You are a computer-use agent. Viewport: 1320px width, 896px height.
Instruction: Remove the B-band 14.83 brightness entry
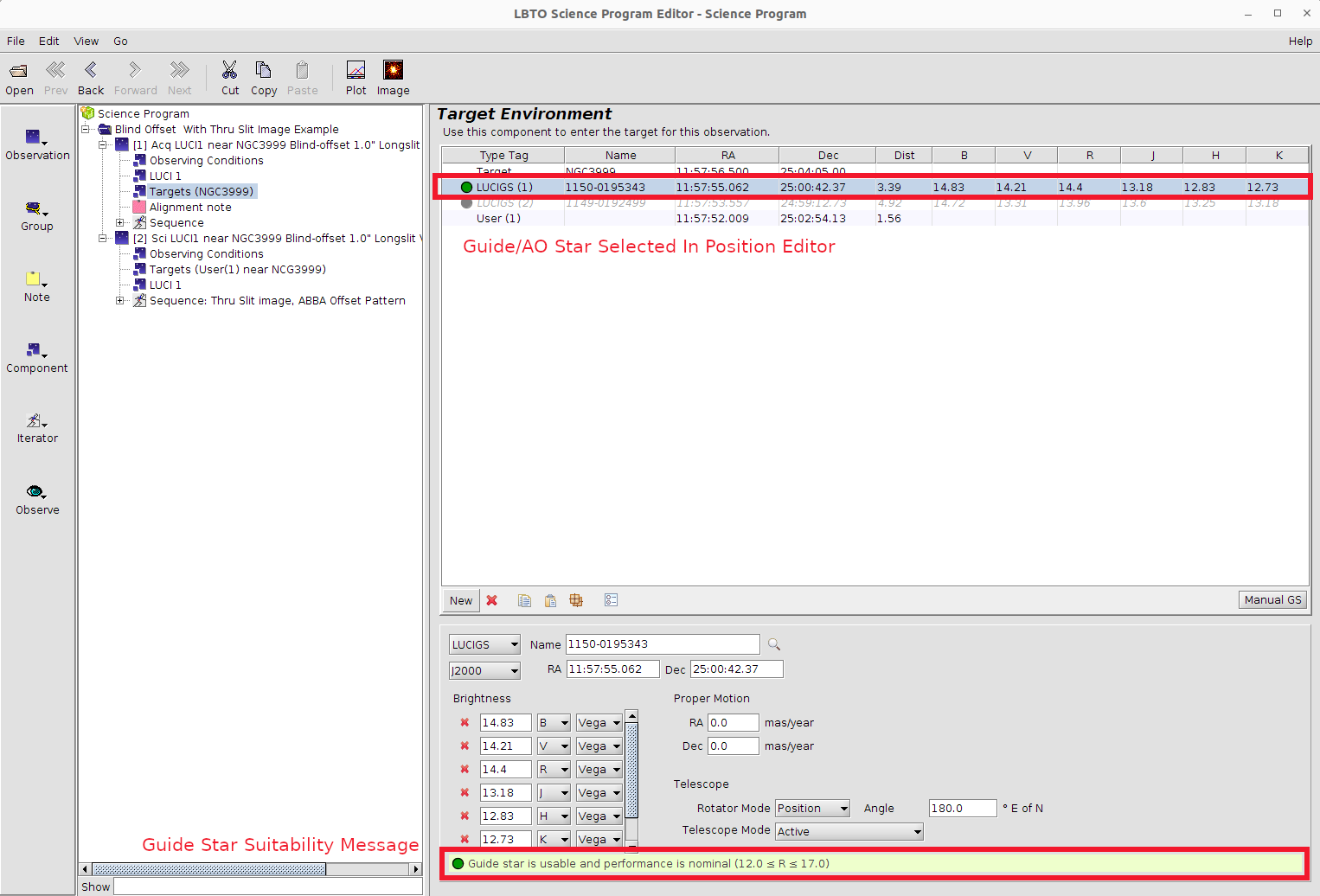tap(465, 723)
